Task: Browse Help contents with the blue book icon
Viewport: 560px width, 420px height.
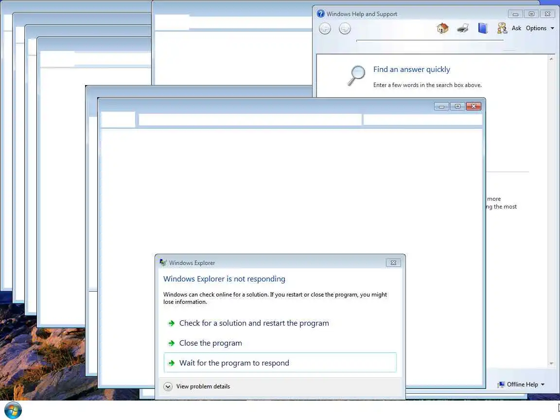Action: pos(483,28)
